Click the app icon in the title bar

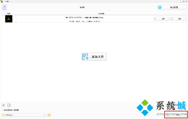click(x=2, y=1)
